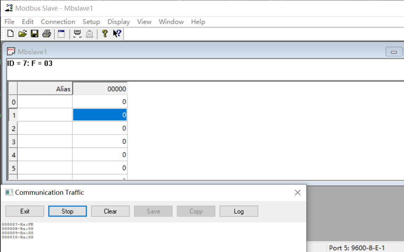Click traffic line '000008-Rx:00'

point(18,228)
